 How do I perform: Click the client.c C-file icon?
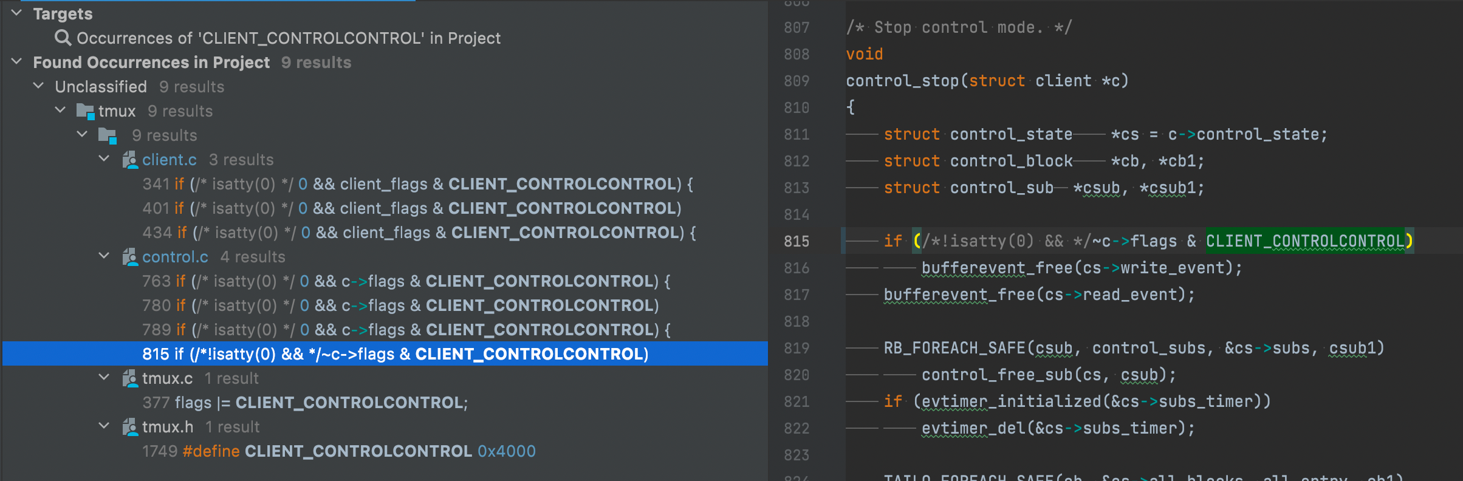130,159
